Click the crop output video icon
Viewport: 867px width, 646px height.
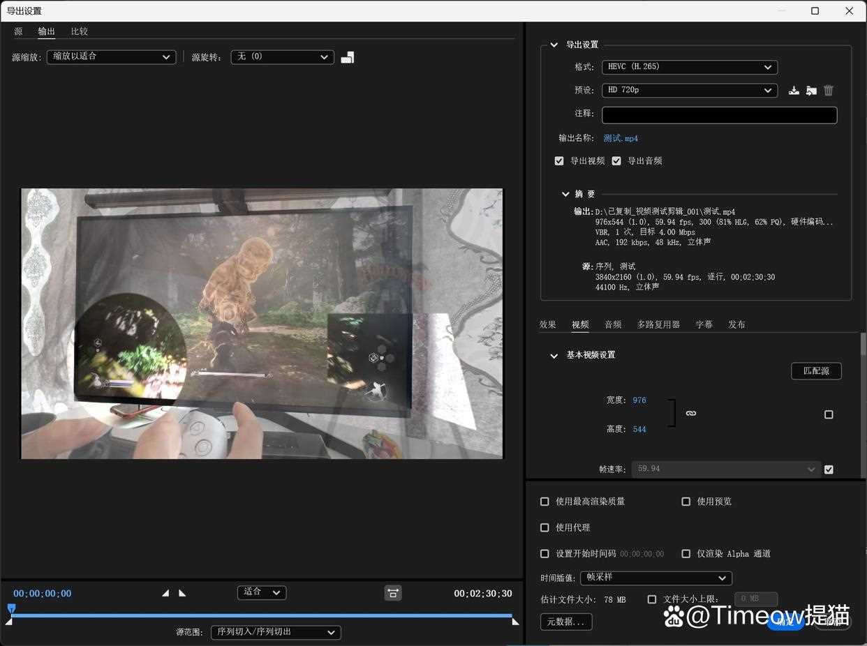348,57
